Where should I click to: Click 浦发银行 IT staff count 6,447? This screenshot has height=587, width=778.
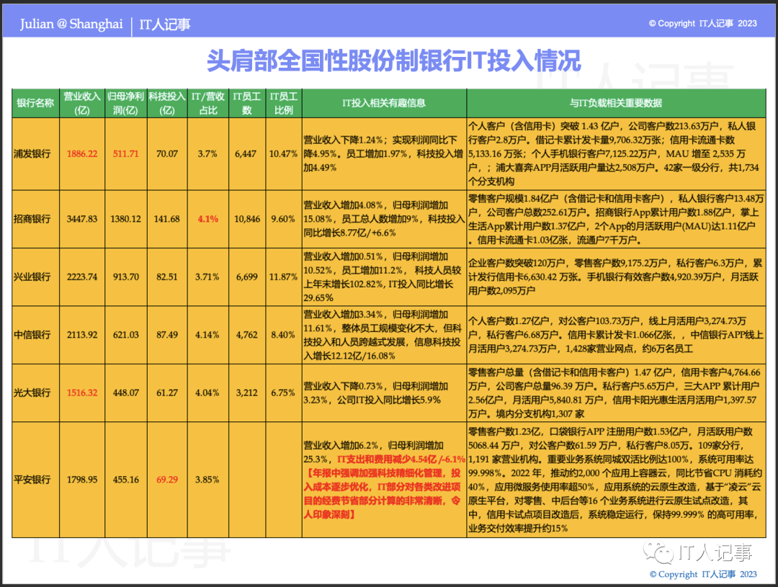[246, 154]
